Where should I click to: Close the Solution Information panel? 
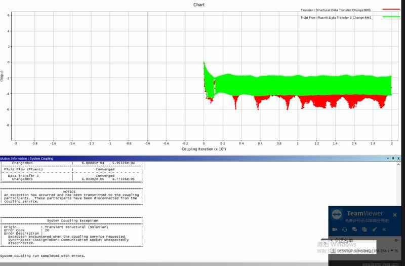pos(399,159)
